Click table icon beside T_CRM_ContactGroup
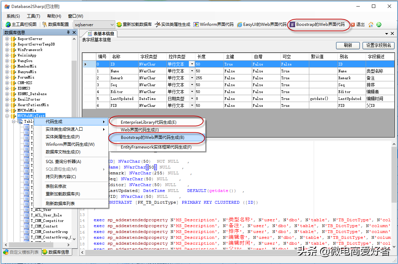 (26, 232)
